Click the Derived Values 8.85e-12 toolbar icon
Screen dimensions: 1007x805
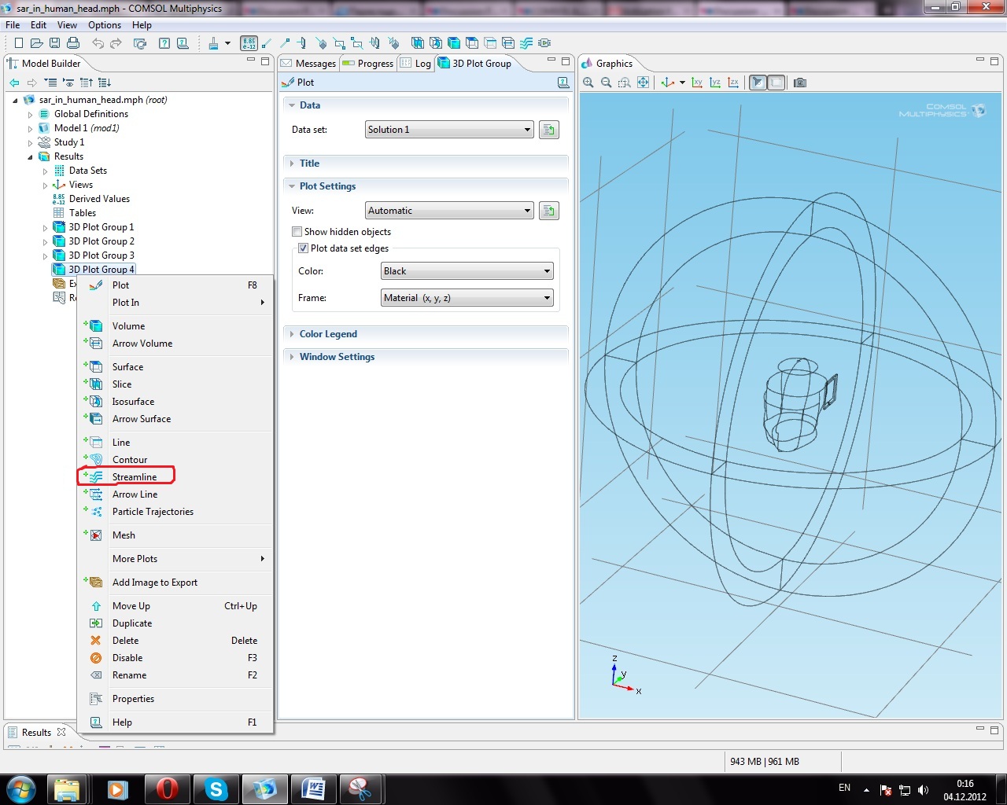tap(249, 43)
